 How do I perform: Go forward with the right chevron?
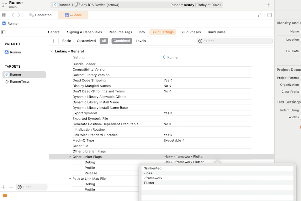pos(18,15)
